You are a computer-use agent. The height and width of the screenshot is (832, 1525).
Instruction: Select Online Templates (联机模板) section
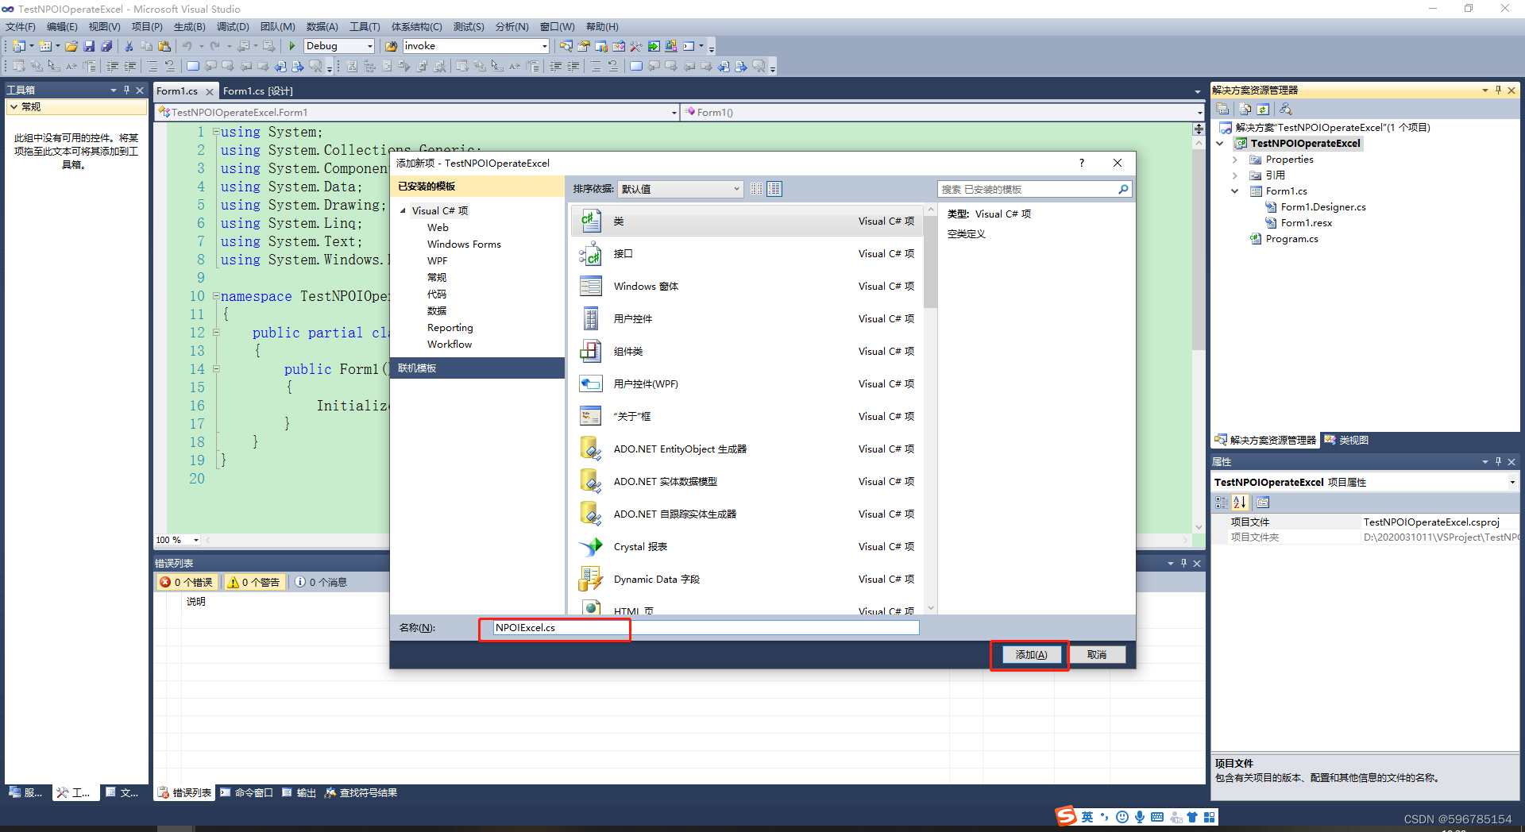tap(477, 368)
